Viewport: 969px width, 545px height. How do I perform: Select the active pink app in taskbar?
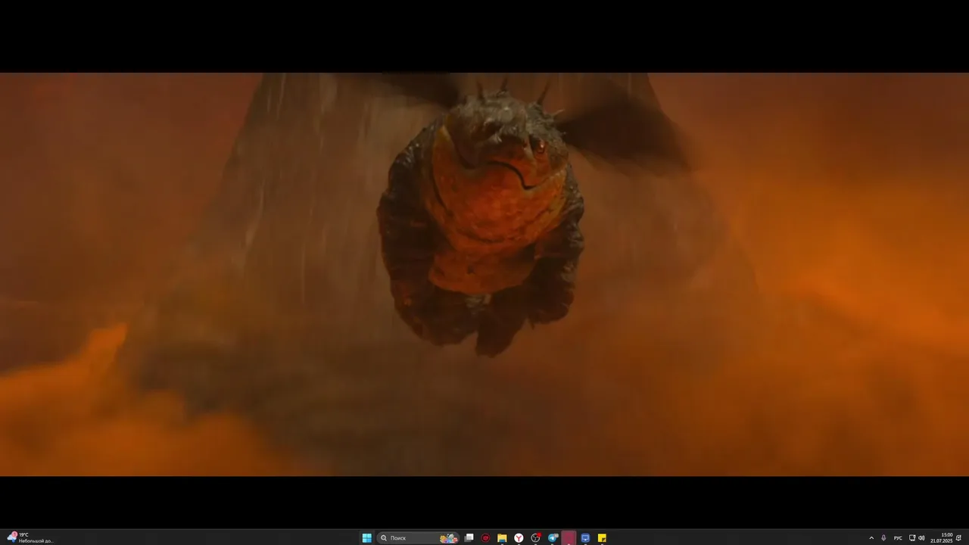tap(569, 538)
